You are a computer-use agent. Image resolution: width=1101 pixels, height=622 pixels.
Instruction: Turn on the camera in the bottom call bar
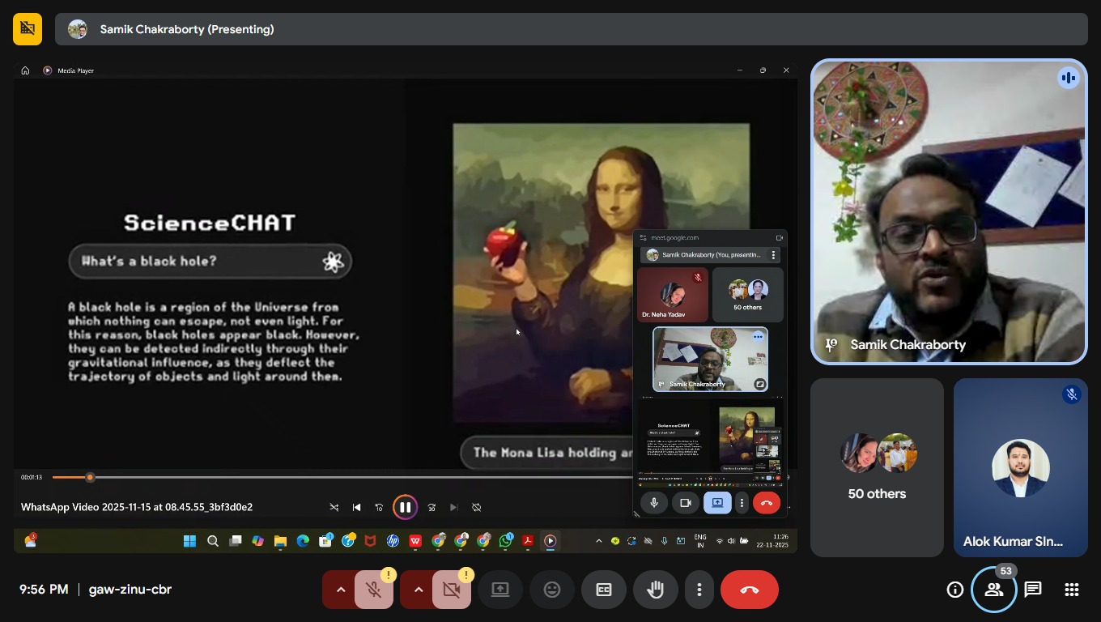(451, 590)
